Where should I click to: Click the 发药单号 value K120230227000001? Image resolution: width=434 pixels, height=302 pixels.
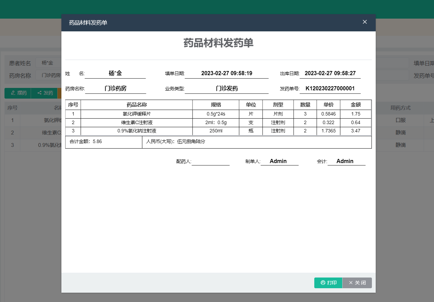click(330, 88)
